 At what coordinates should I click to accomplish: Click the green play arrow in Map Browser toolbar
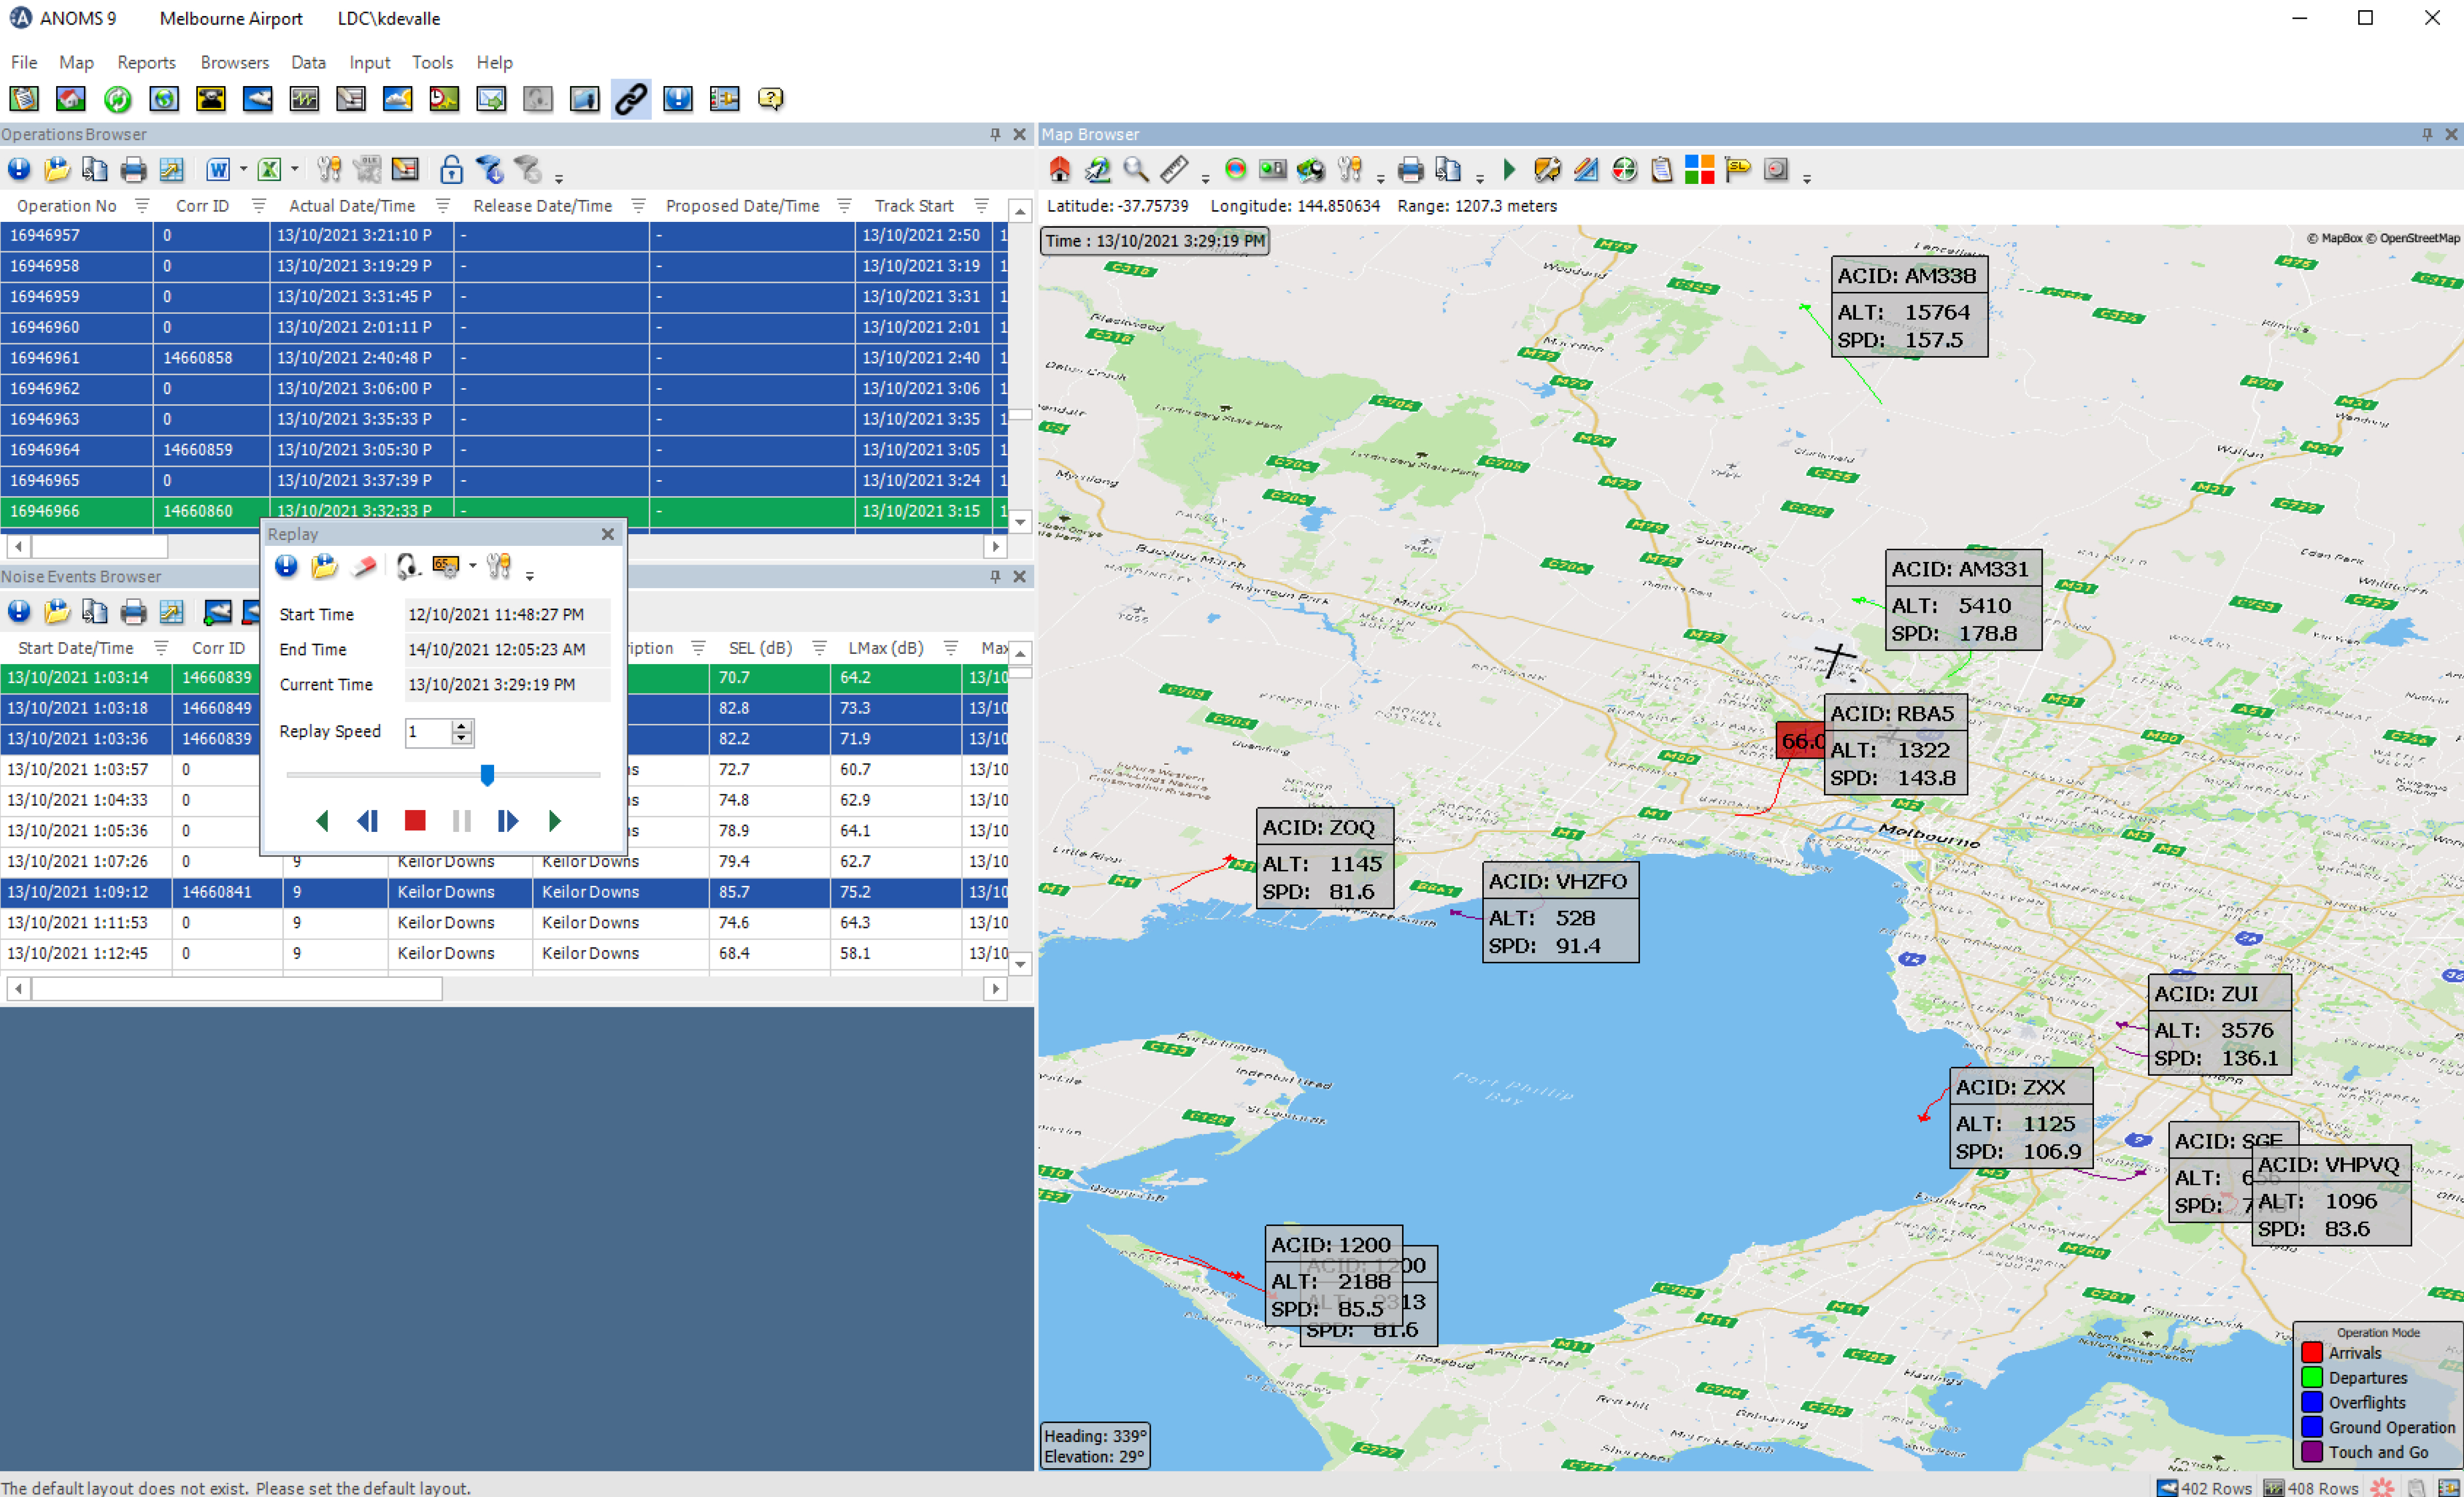[1509, 170]
